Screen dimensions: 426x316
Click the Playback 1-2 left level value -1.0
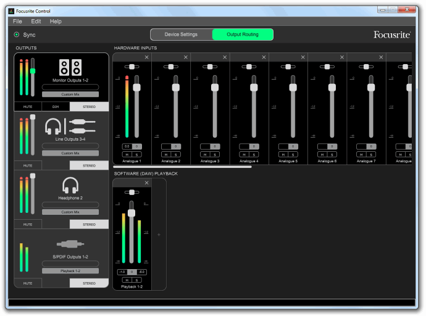(x=122, y=272)
